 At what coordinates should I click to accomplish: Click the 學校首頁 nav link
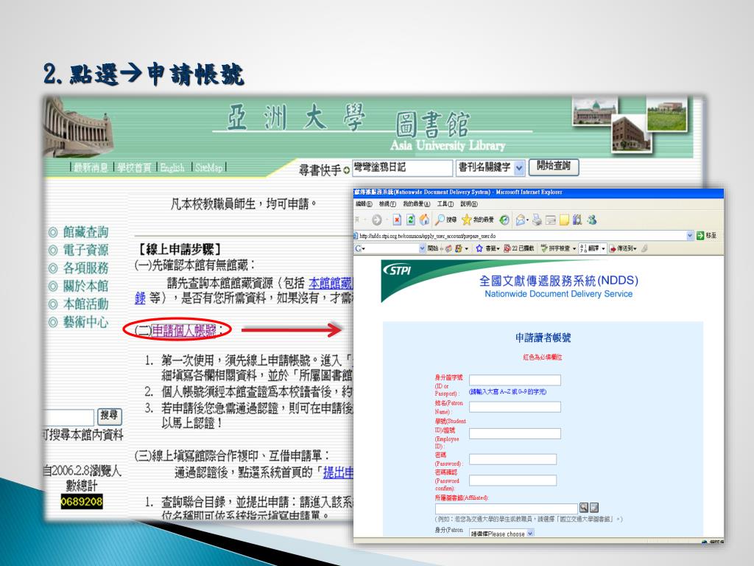pyautogui.click(x=134, y=167)
